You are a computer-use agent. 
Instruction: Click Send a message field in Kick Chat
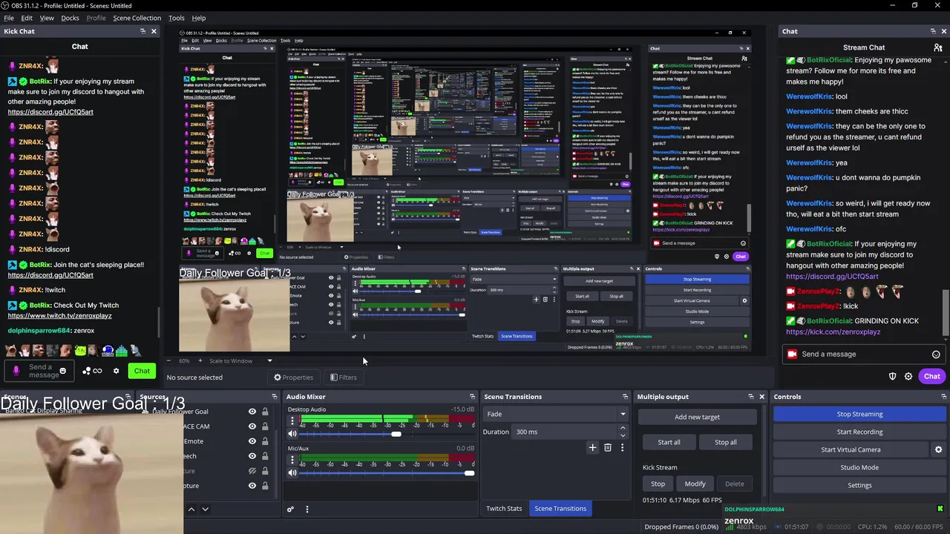tap(41, 371)
